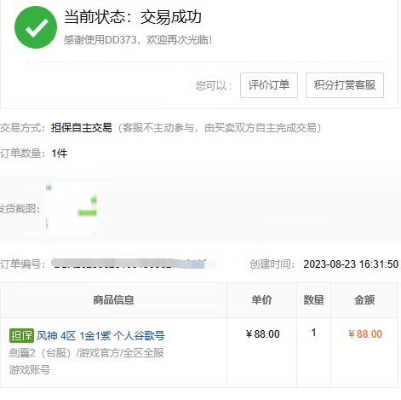Select the black unit price ￥88.00
Viewport: 401px width, 400px height.
coord(263,334)
